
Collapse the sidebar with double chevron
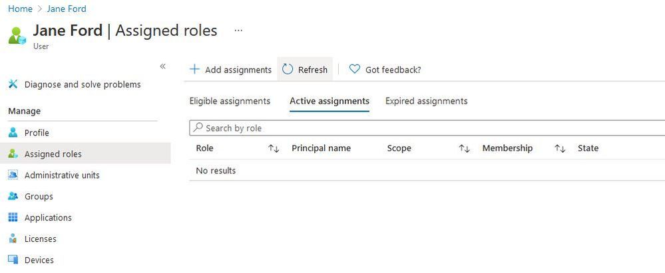pos(162,66)
